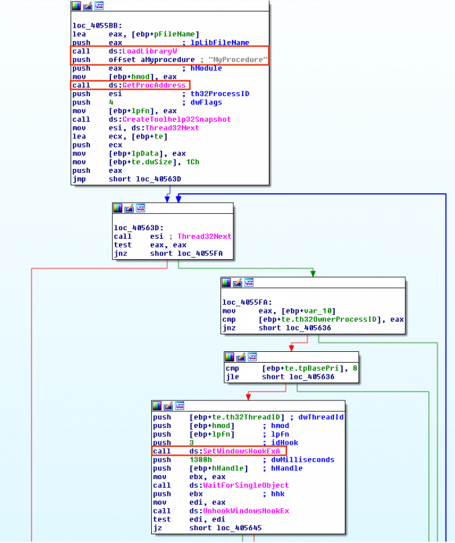
Task: Select the lpLibFileName comment
Action: [x=220, y=42]
